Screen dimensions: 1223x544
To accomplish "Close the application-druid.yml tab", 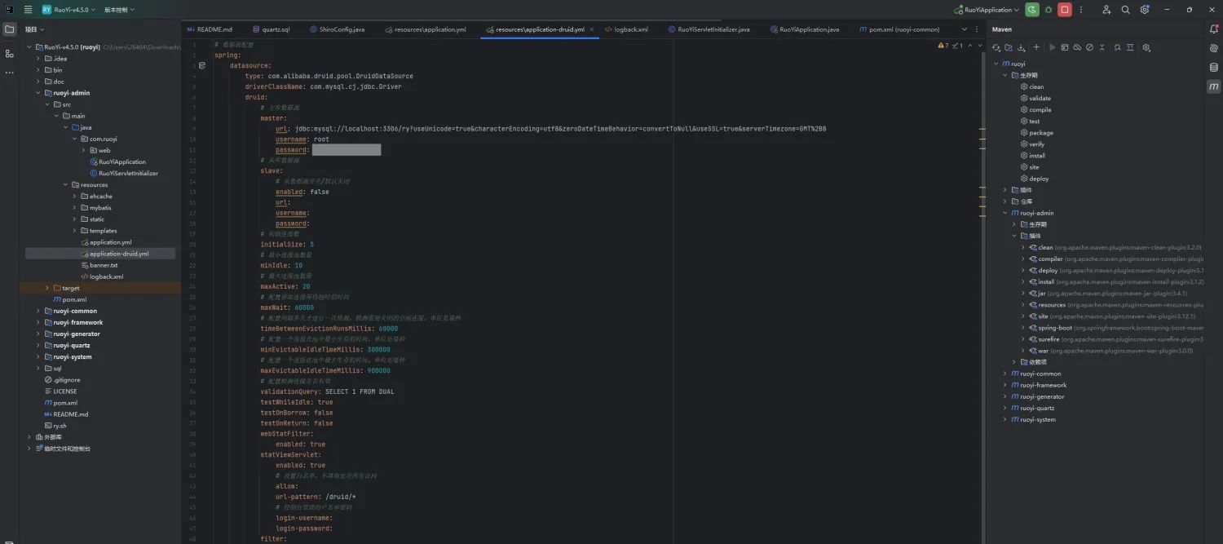I will pos(591,29).
